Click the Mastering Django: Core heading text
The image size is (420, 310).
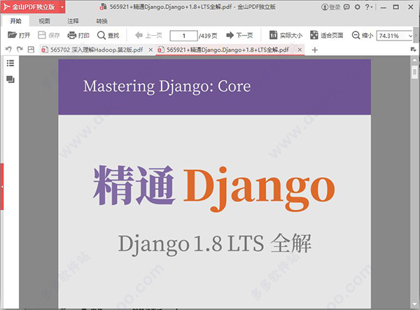coord(167,87)
